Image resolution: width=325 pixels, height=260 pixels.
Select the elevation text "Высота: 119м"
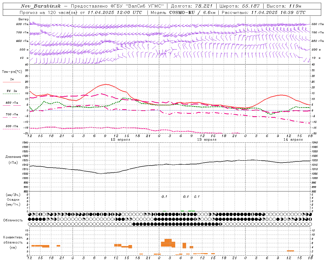click(284, 6)
